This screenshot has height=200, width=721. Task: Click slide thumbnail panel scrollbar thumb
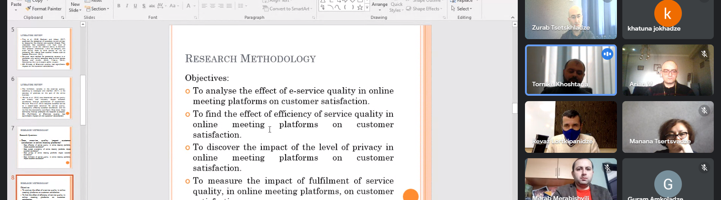tap(83, 100)
